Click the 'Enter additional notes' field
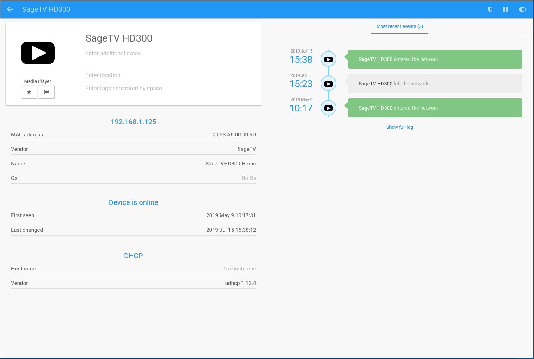This screenshot has width=534, height=359. [x=113, y=54]
